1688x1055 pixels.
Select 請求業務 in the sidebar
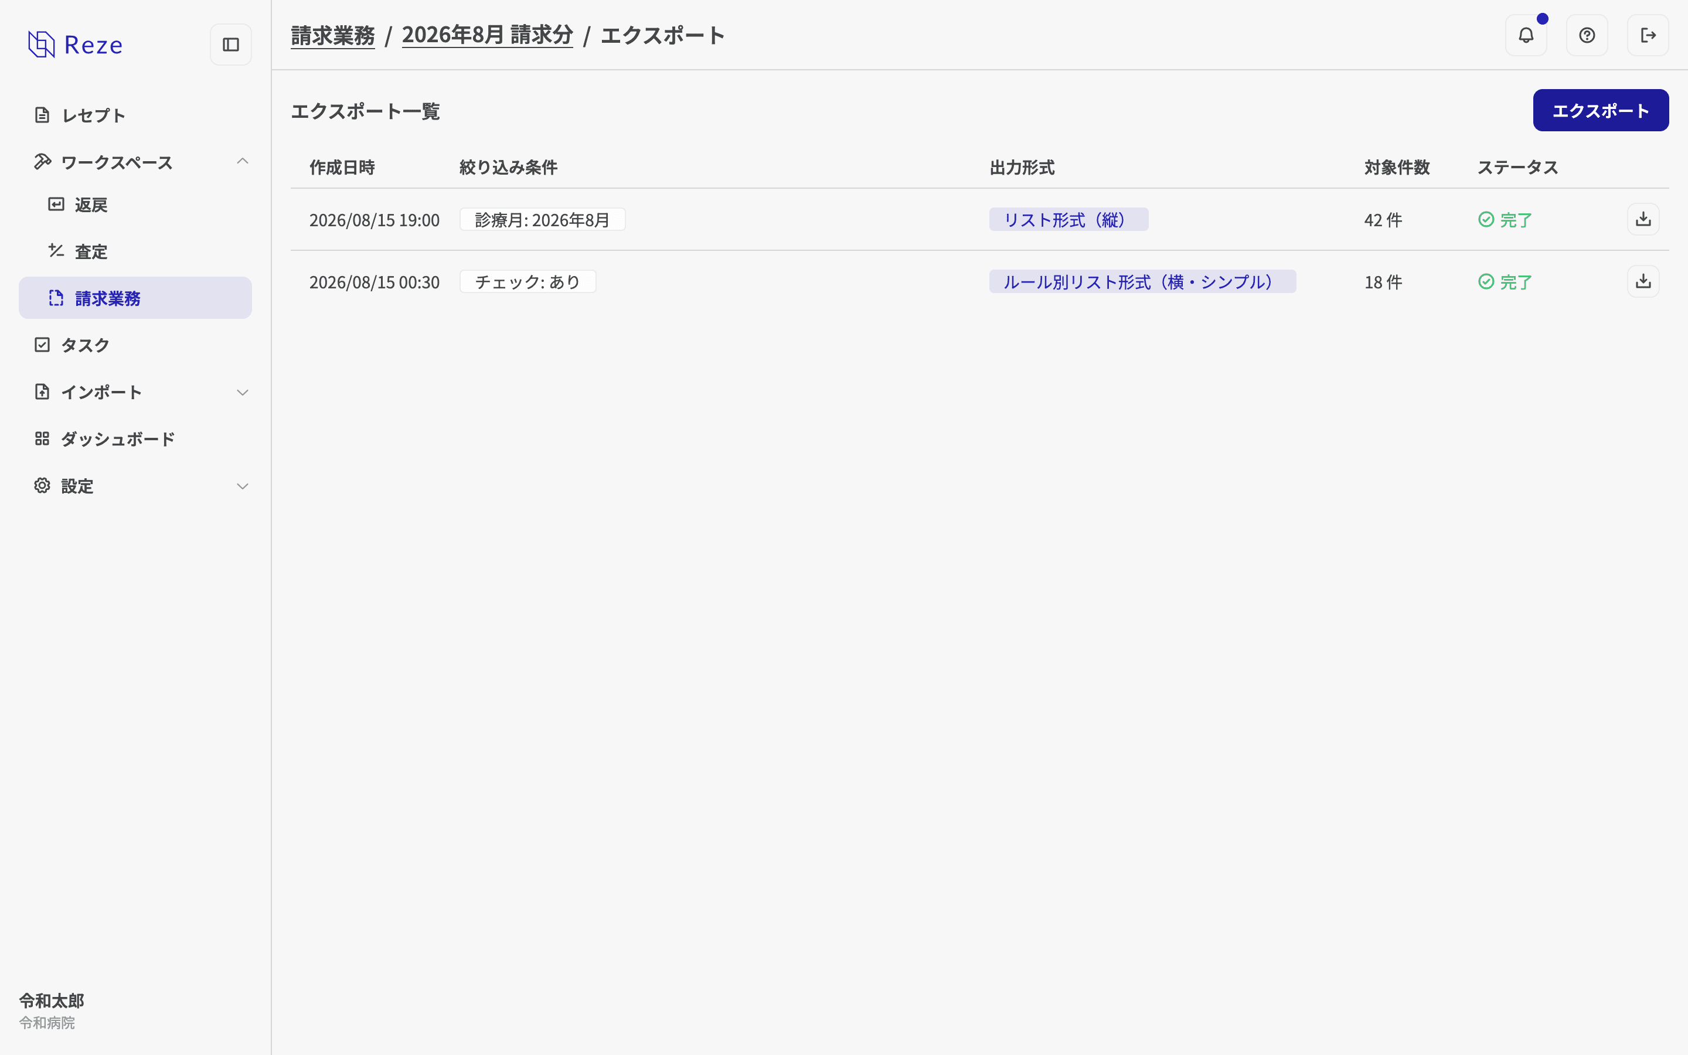135,298
